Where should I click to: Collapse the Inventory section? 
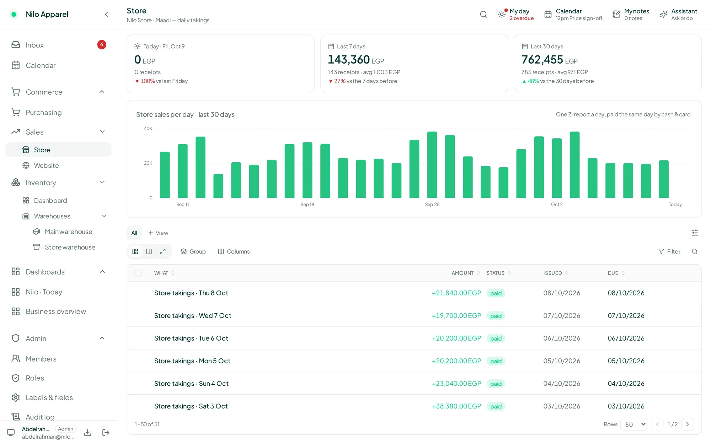coord(102,183)
